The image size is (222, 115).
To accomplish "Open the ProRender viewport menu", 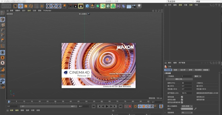I will [x=47, y=11].
